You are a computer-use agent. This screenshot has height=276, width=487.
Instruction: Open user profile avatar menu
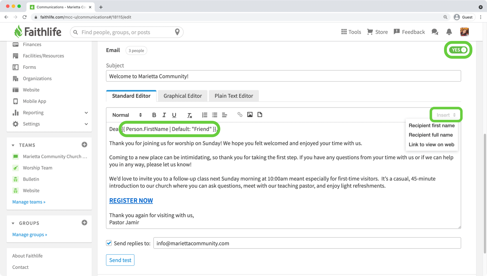464,32
